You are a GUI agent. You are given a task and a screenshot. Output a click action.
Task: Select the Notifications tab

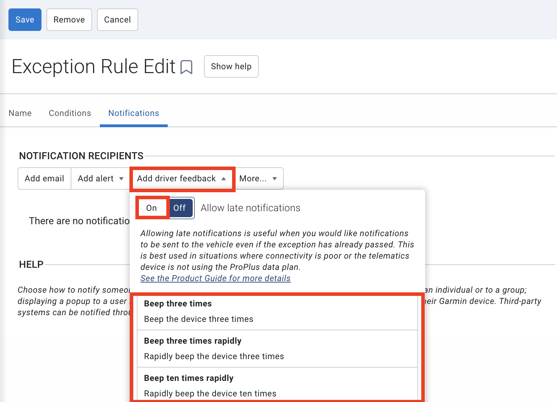[134, 113]
